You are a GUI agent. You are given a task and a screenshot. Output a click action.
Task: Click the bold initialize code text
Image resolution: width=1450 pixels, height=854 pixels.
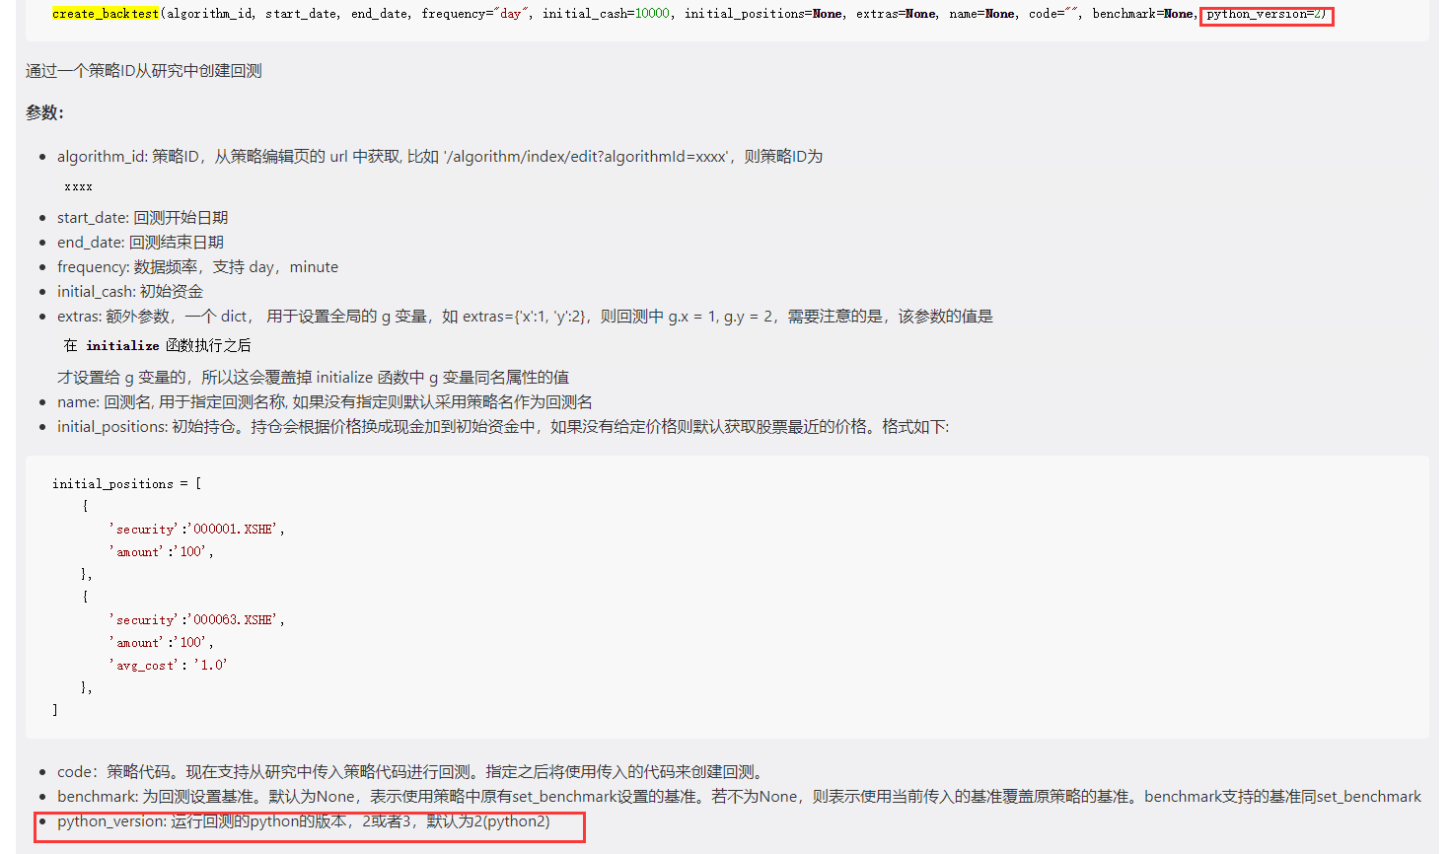(122, 346)
